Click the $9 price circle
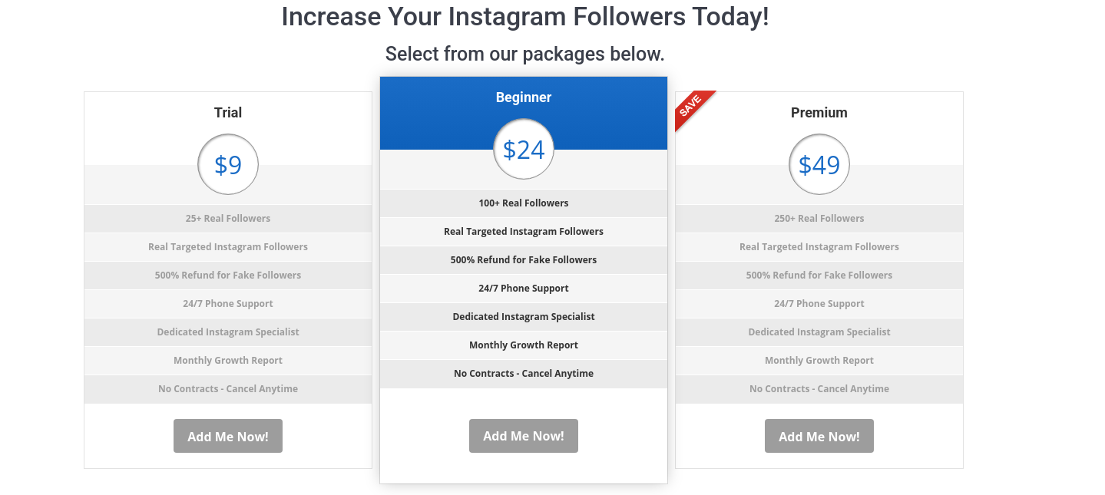Viewport: 1105px width, 495px height. click(x=228, y=164)
